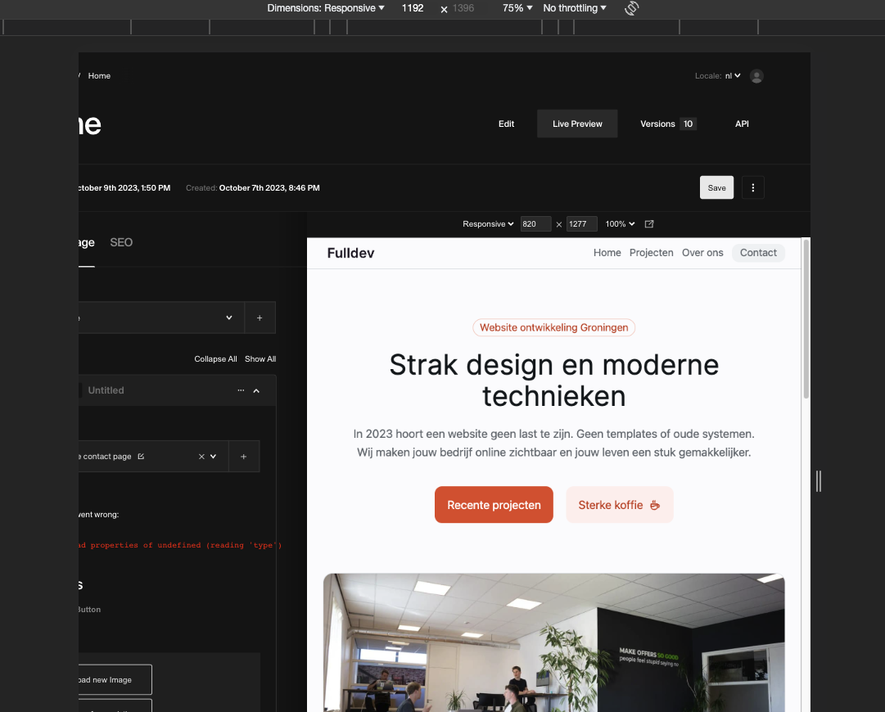Image resolution: width=885 pixels, height=712 pixels.
Task: Click the width input showing 820
Action: pyautogui.click(x=535, y=224)
